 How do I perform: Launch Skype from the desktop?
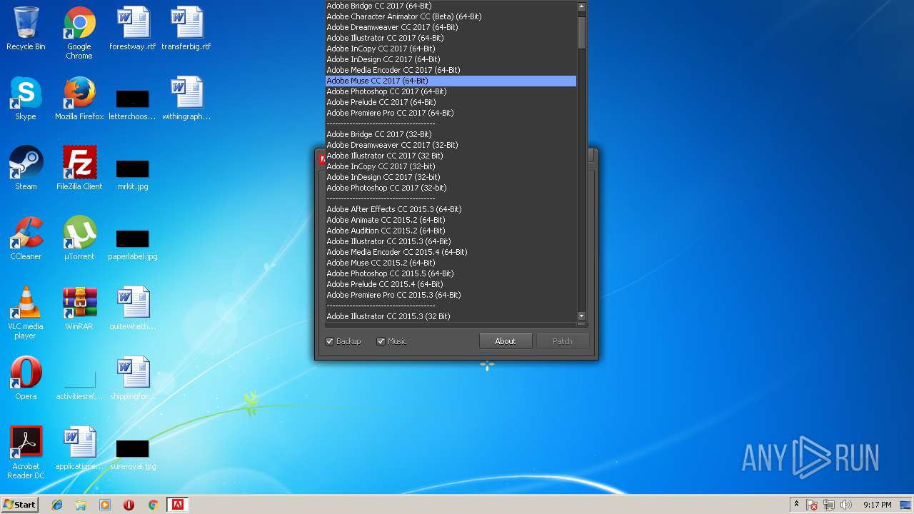tap(26, 99)
